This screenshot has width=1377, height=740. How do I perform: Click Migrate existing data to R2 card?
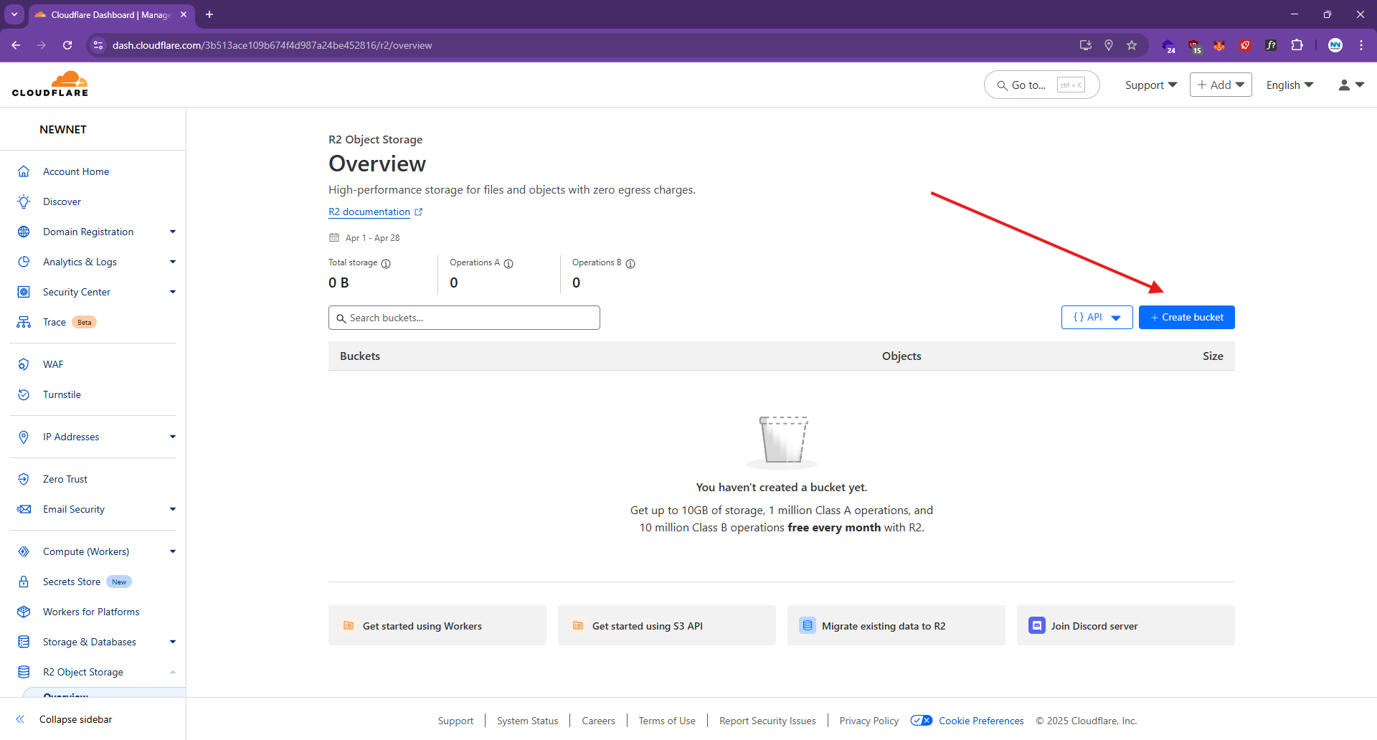point(896,625)
